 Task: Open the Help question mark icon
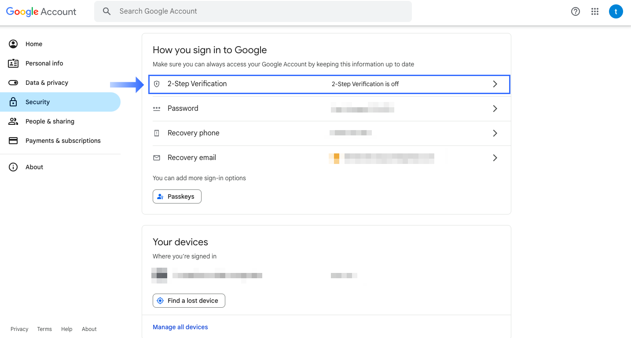pos(576,11)
